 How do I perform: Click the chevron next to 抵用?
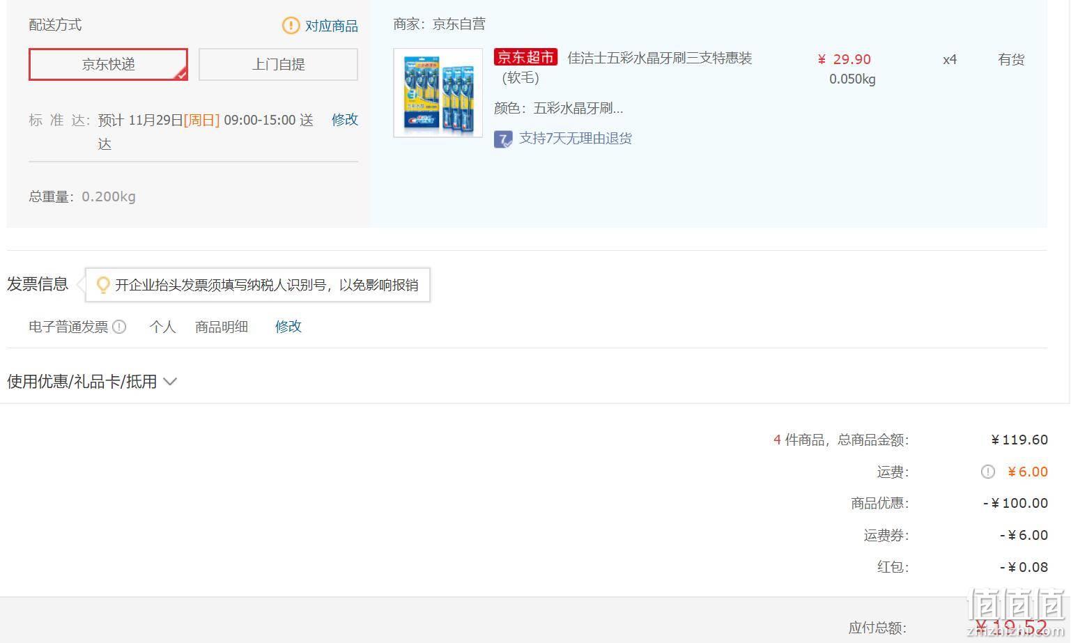170,382
